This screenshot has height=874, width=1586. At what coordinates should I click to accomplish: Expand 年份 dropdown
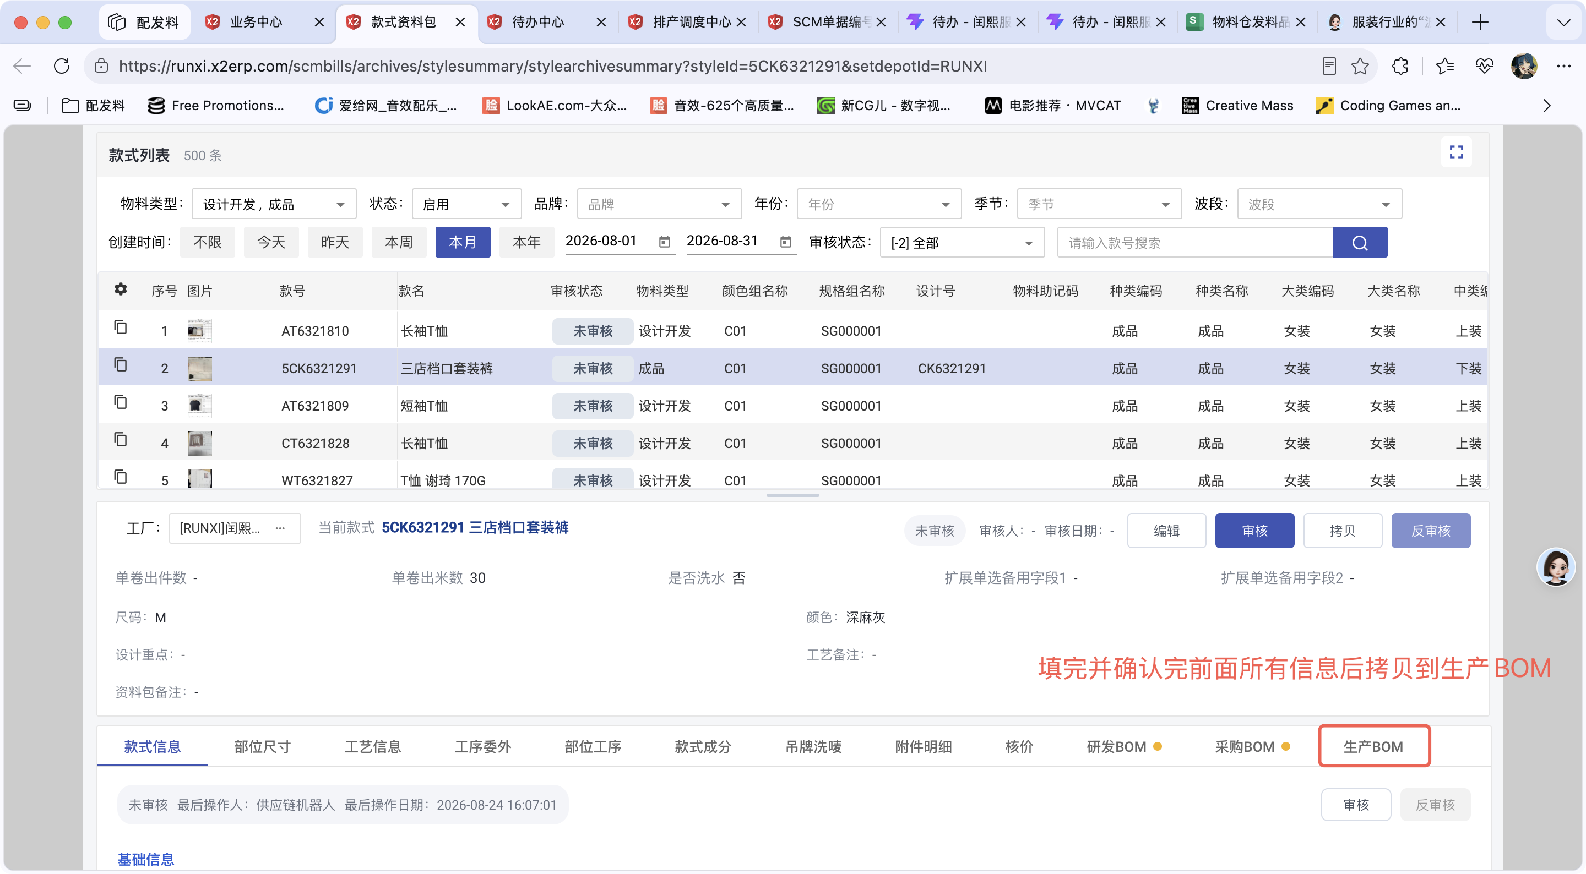(x=879, y=204)
